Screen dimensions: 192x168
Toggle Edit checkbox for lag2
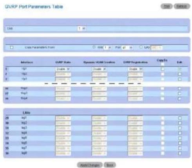pos(180,123)
